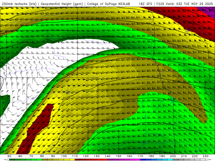Viewport: 215px width, 161px height.
Task: Click the 10680 height contour label
Action: click(x=134, y=125)
